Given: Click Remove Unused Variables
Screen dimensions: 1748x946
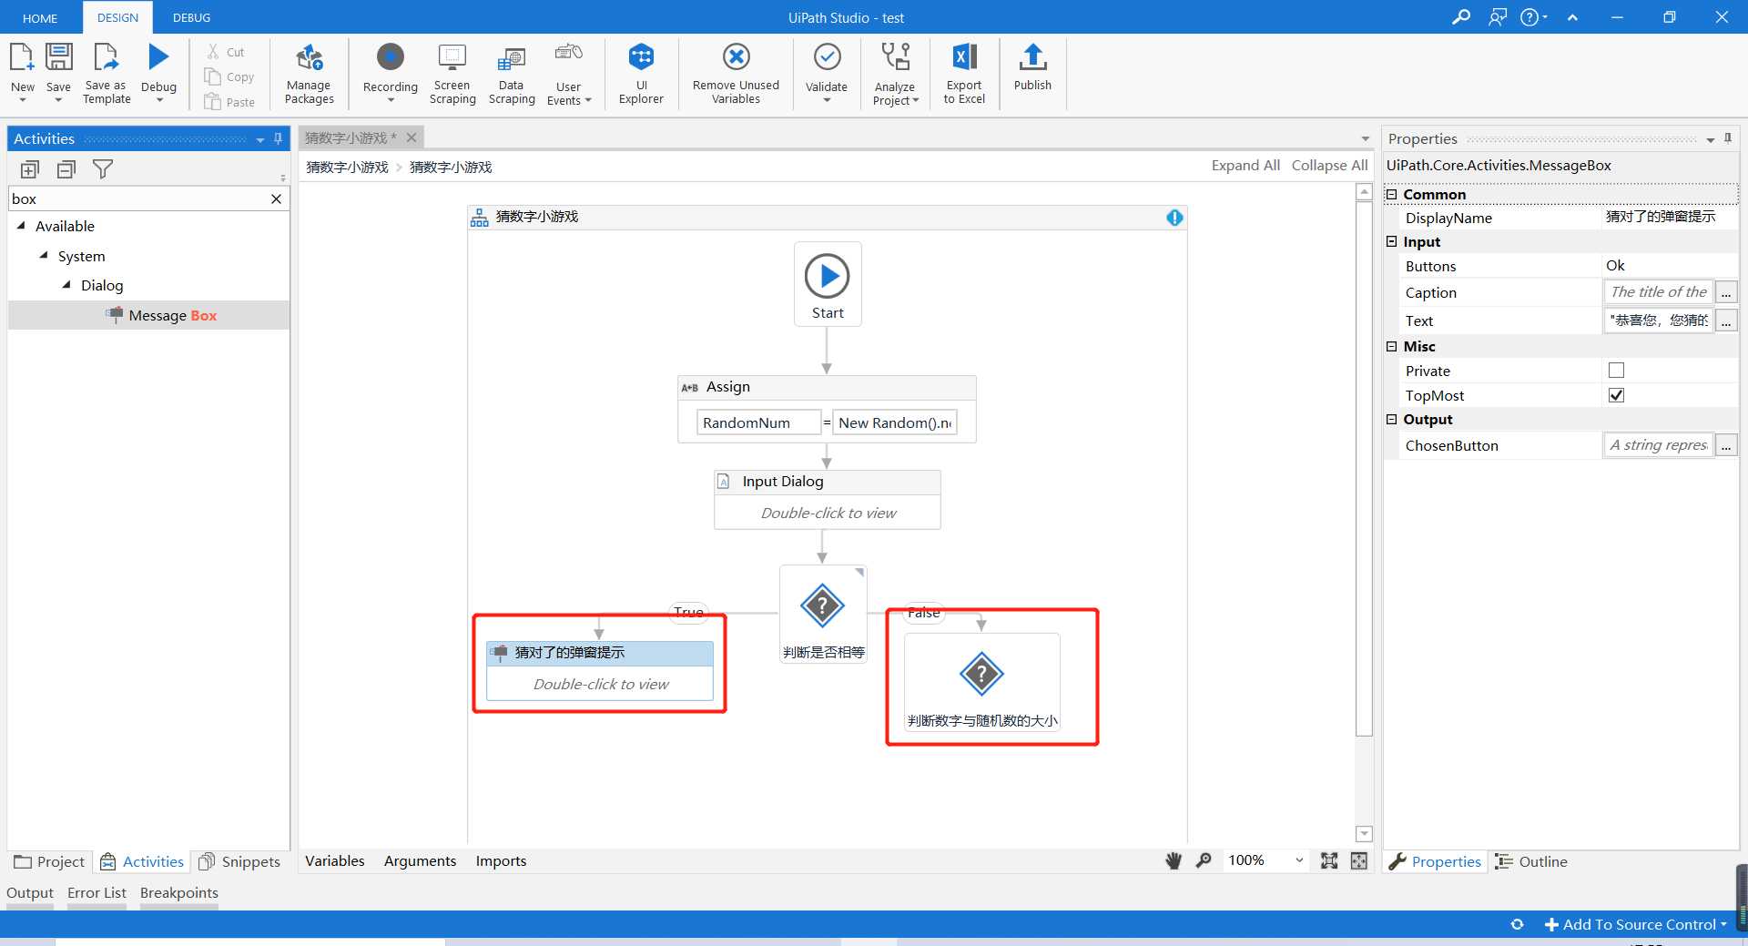Looking at the screenshot, I should (736, 73).
